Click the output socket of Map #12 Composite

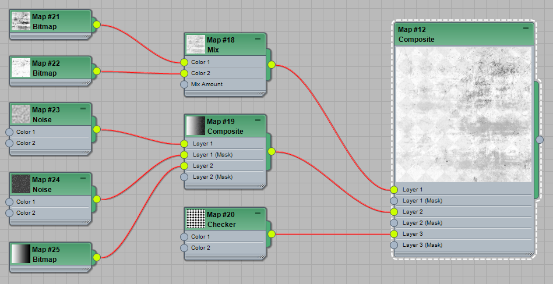click(540, 139)
